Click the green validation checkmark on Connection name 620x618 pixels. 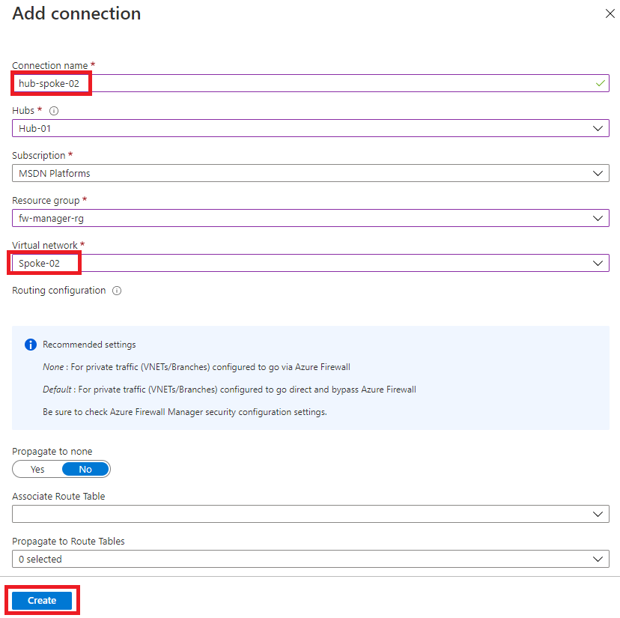[x=600, y=83]
